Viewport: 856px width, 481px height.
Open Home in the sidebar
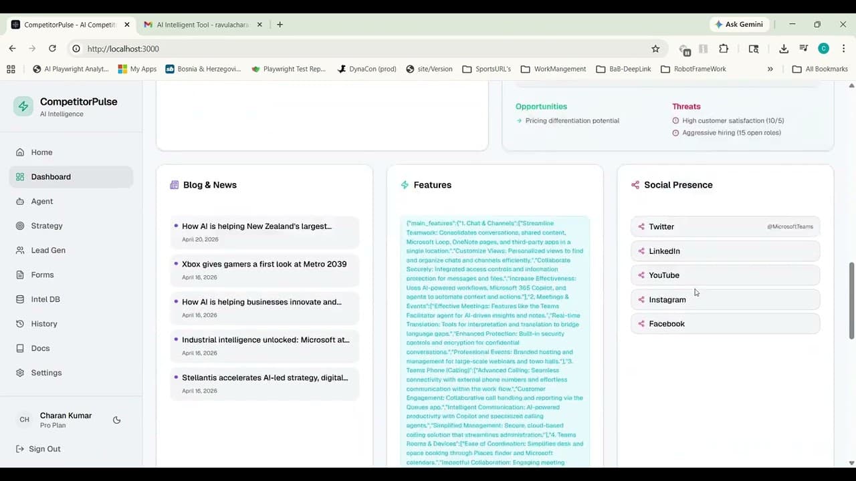coord(71,152)
